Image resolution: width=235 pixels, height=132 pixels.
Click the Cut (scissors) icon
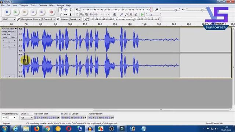click(77, 15)
